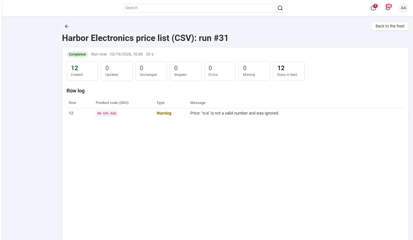413x240 pixels.
Task: Click the Product code (SKU) column header
Action: click(112, 103)
